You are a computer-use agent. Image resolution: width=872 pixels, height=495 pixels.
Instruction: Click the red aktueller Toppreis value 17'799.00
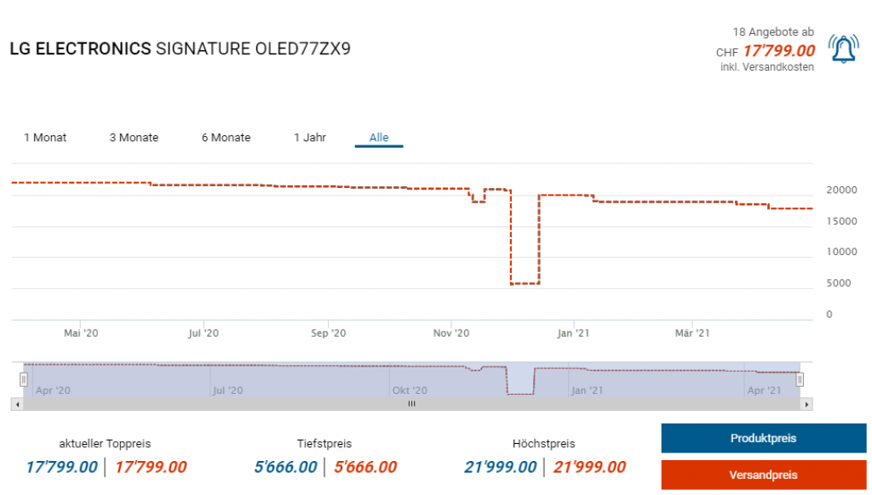(x=151, y=467)
